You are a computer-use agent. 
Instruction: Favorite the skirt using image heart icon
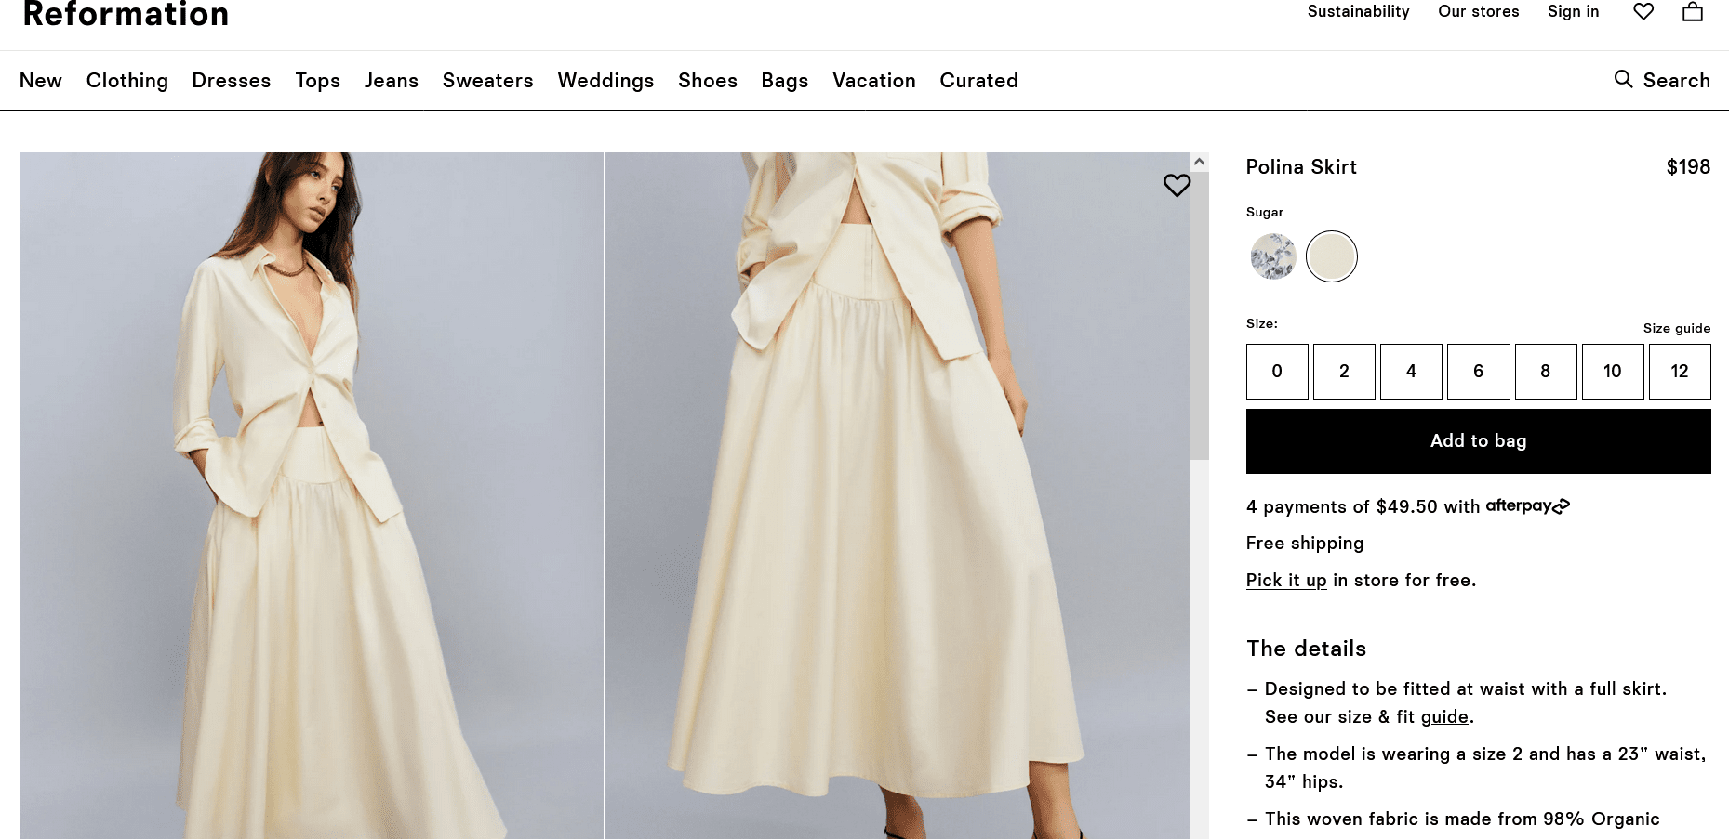1177,186
